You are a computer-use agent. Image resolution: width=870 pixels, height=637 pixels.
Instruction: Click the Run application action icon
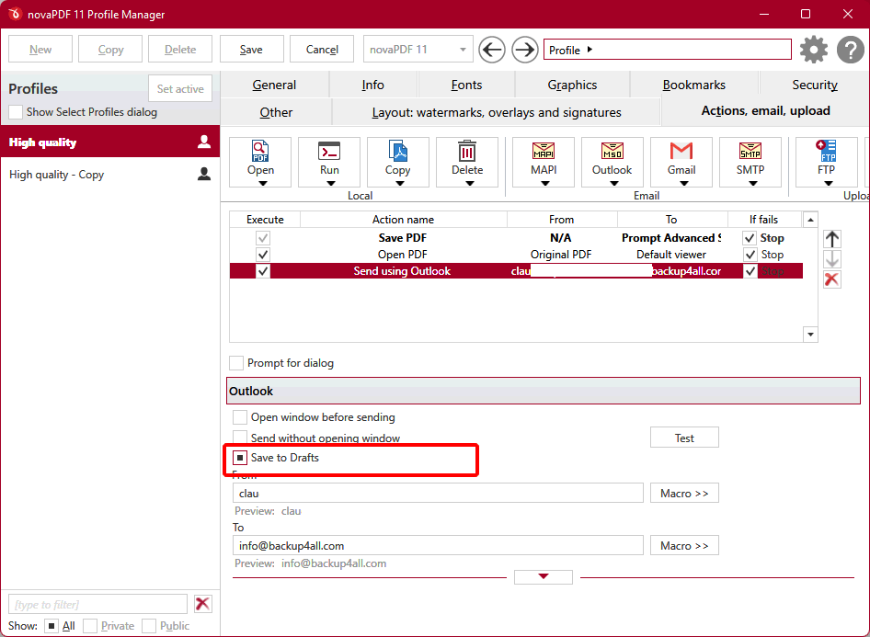click(329, 151)
